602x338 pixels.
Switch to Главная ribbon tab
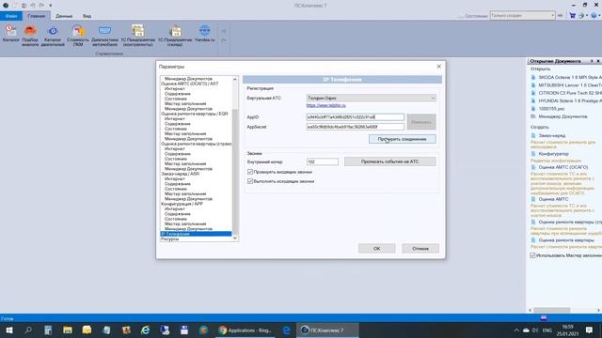[37, 16]
